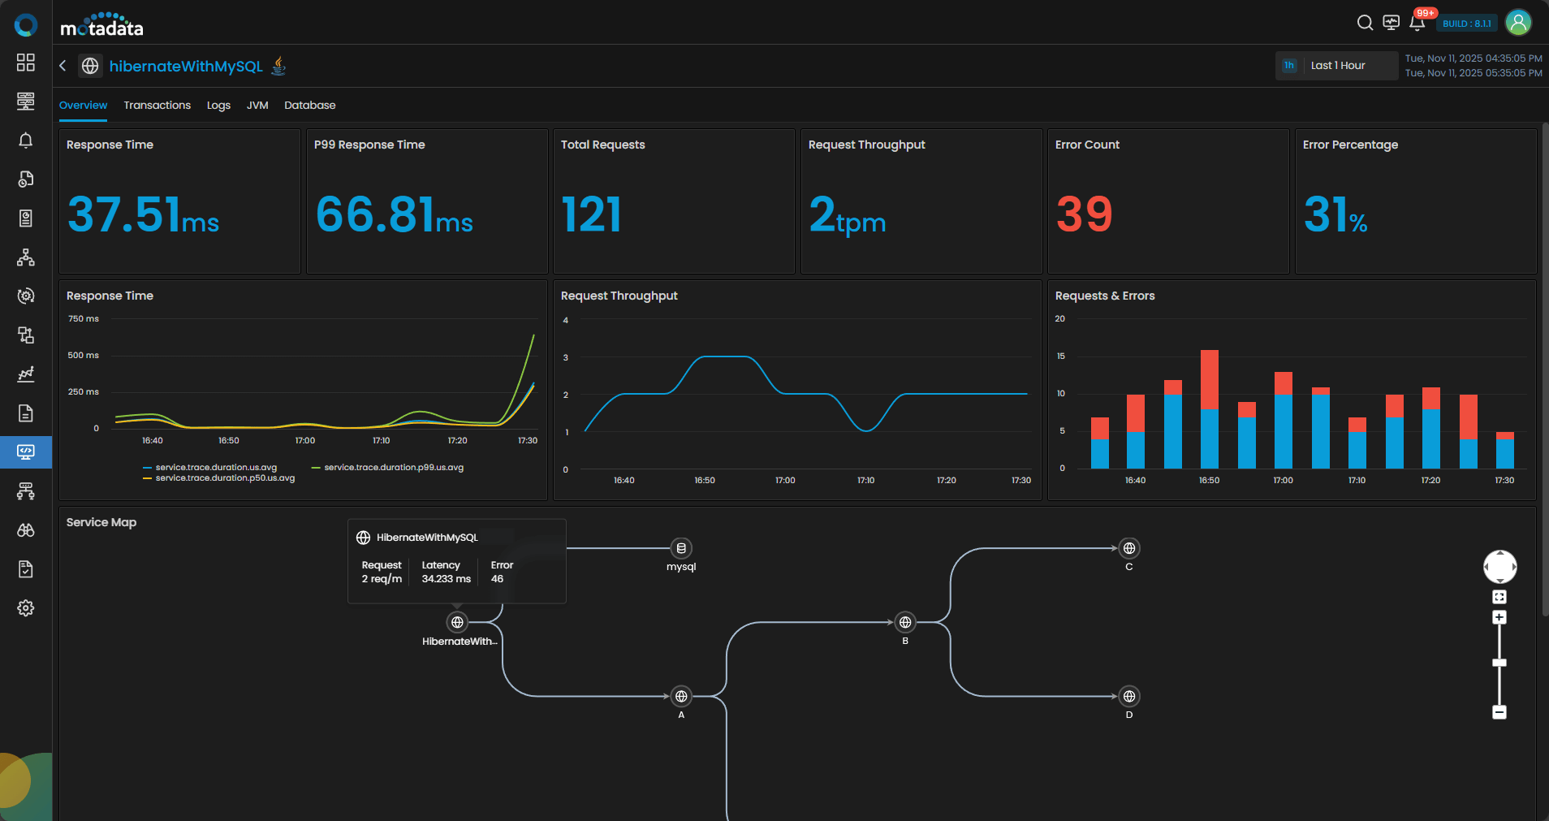Click the service map zoom slider handle
This screenshot has width=1549, height=821.
click(x=1499, y=663)
